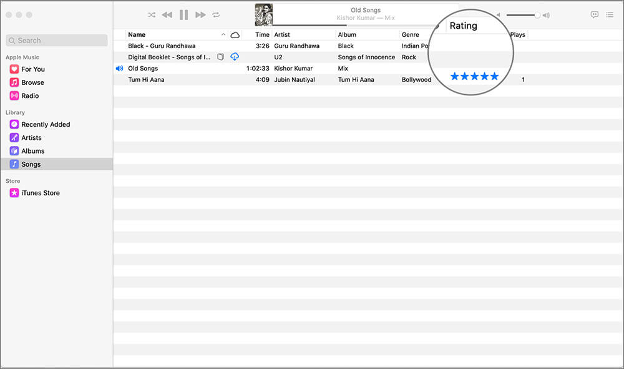624x369 pixels.
Task: Click album Songs of Innocence cell
Action: point(366,57)
